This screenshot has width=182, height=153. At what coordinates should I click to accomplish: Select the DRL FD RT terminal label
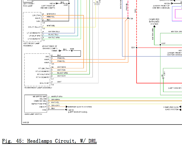[x=45, y=83]
